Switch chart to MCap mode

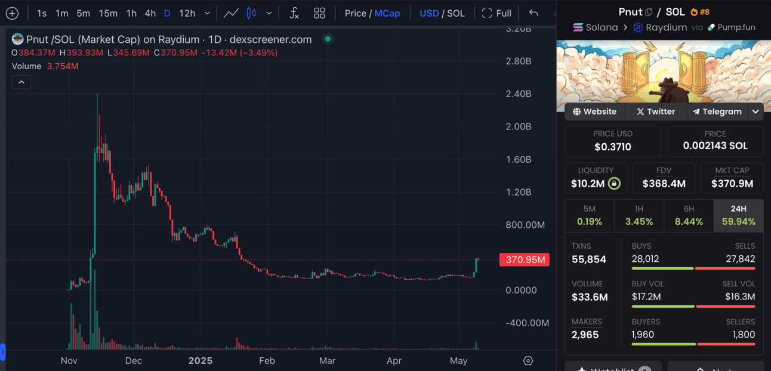click(x=387, y=13)
